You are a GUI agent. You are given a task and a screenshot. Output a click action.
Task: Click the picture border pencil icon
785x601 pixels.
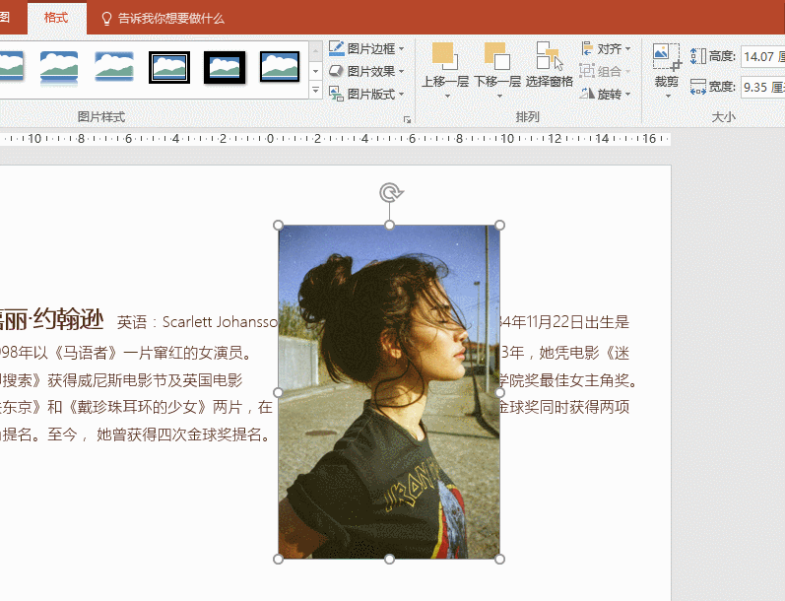(336, 48)
